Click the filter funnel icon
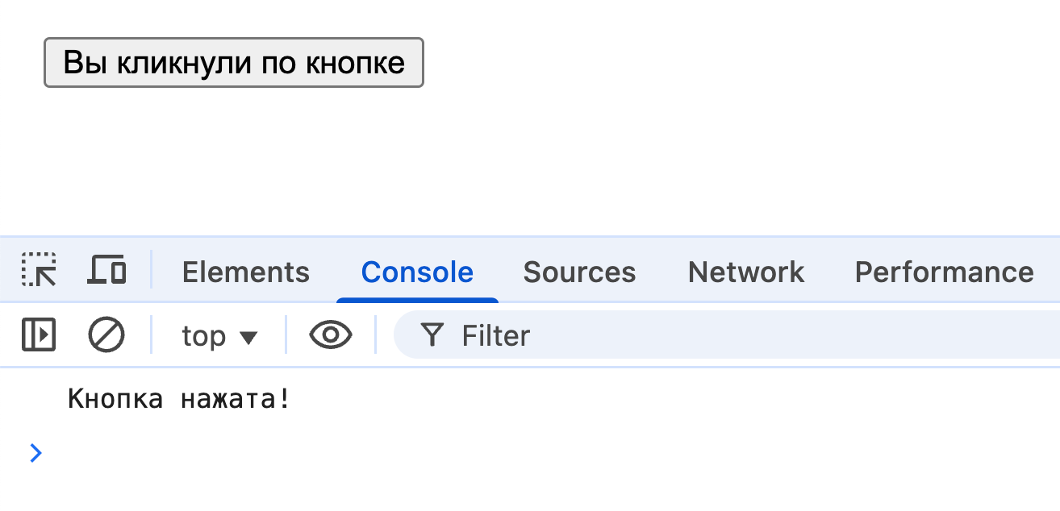 (433, 334)
